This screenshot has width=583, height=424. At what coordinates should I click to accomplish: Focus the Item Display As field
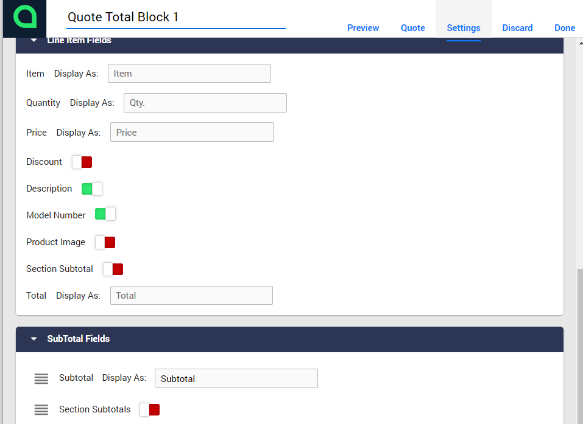(189, 74)
